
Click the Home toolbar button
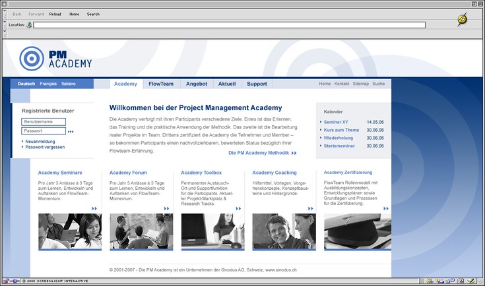tap(74, 14)
